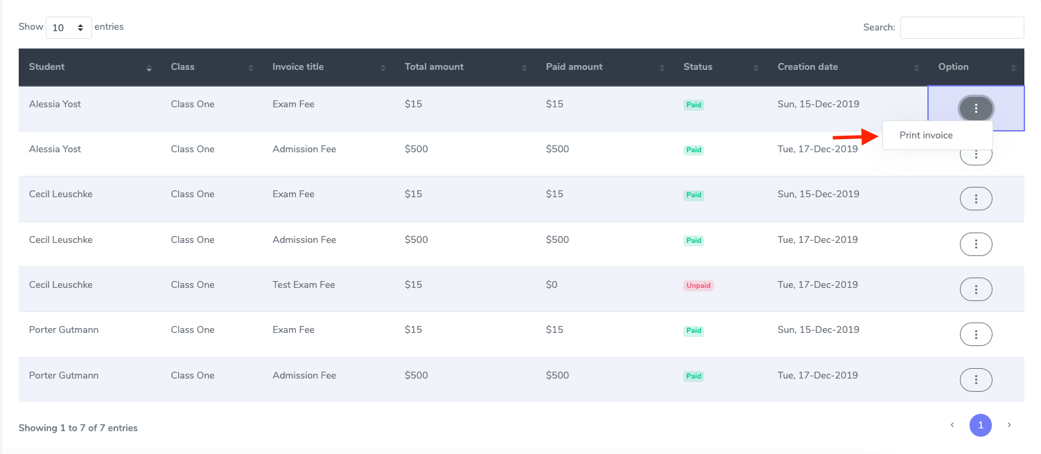Go to previous page with left chevron
This screenshot has height=454, width=1041.
[952, 425]
